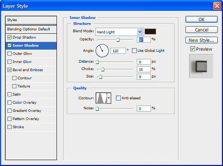Select the Bevel and Emboss style
Screen dimensions: 223x166
tap(28, 70)
